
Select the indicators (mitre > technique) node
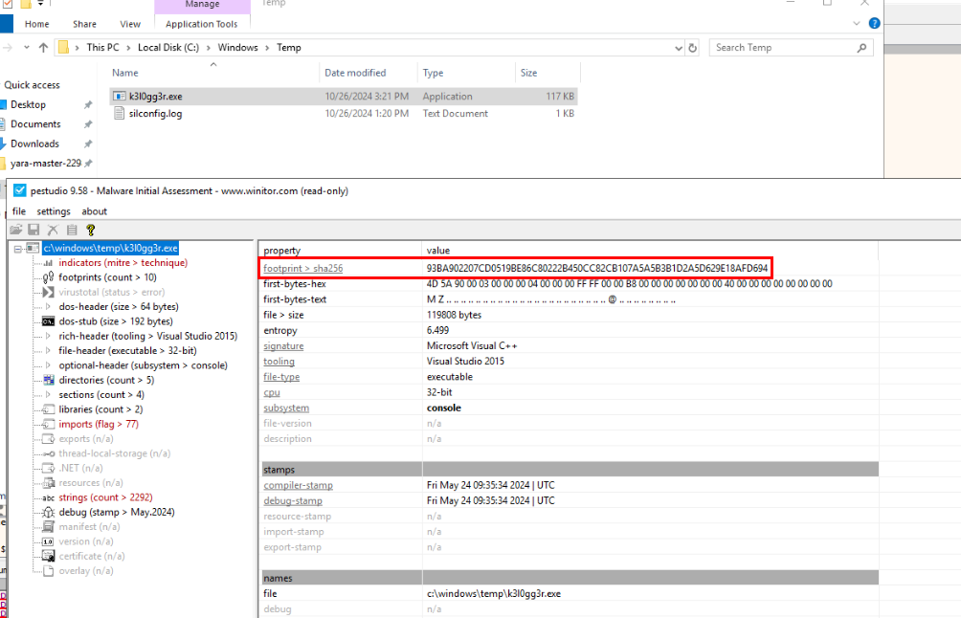click(123, 263)
